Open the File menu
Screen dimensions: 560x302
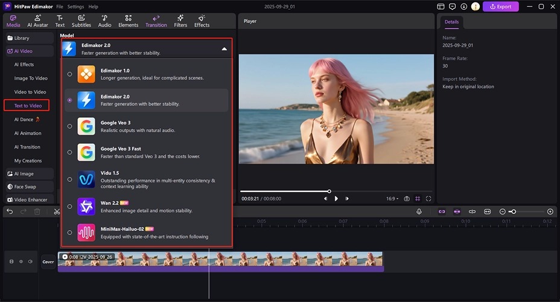click(60, 7)
